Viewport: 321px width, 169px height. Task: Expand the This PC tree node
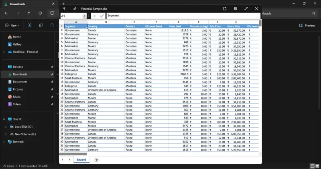tap(4, 119)
